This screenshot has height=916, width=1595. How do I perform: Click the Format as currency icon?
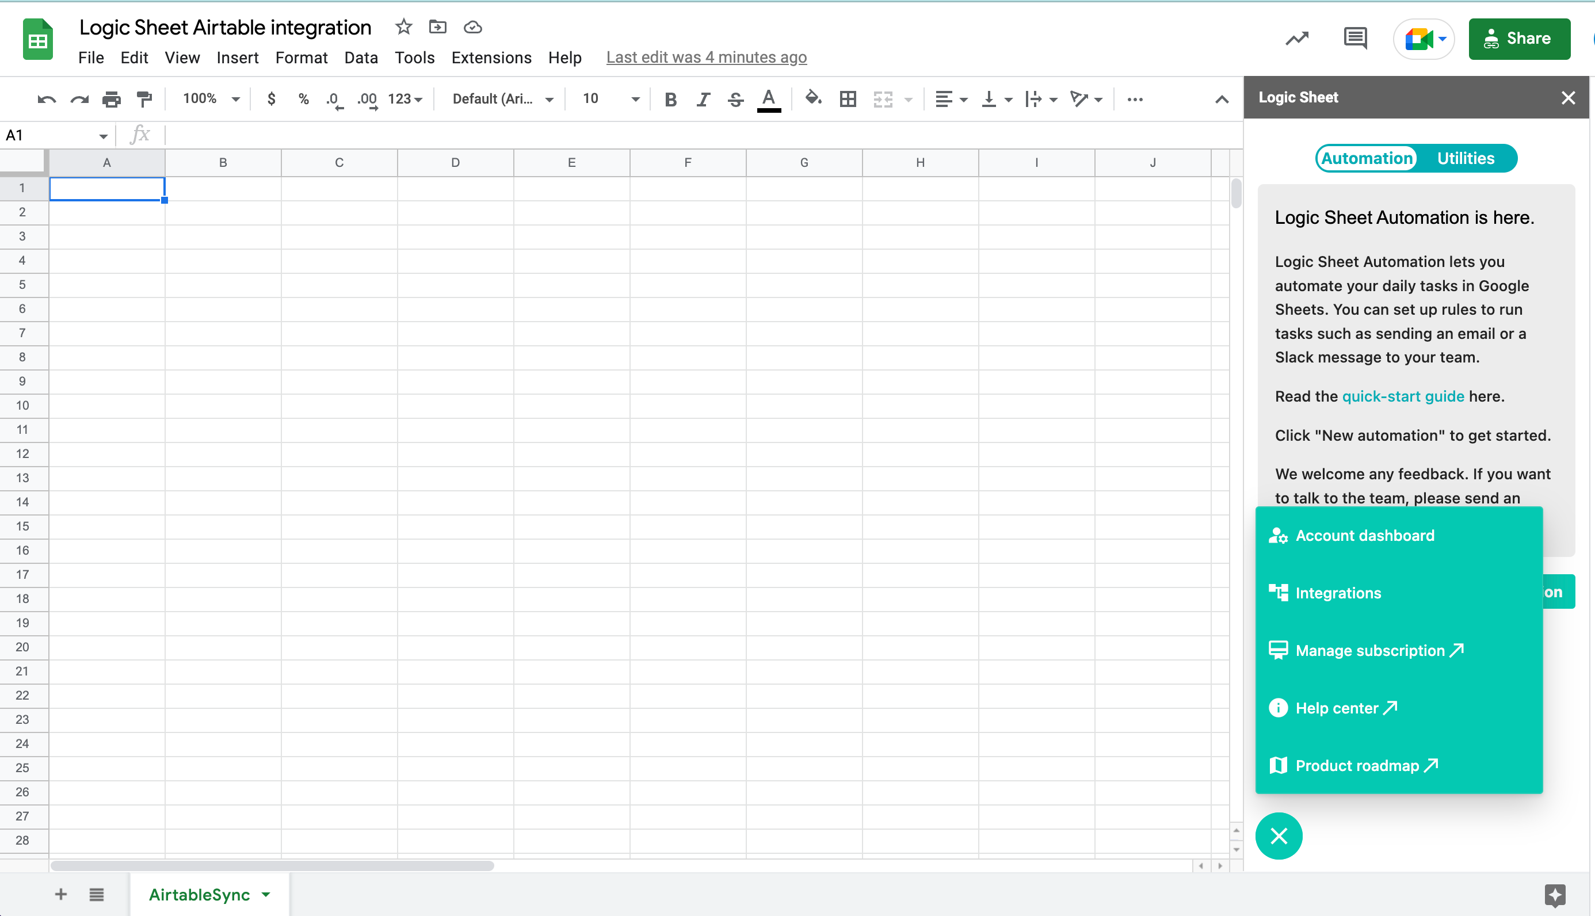pos(271,99)
